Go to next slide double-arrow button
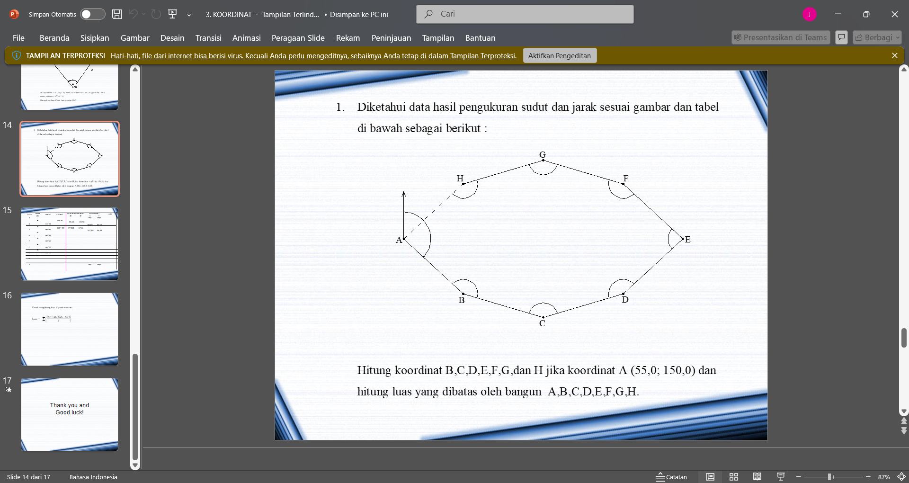This screenshot has height=483, width=909. 904,430
